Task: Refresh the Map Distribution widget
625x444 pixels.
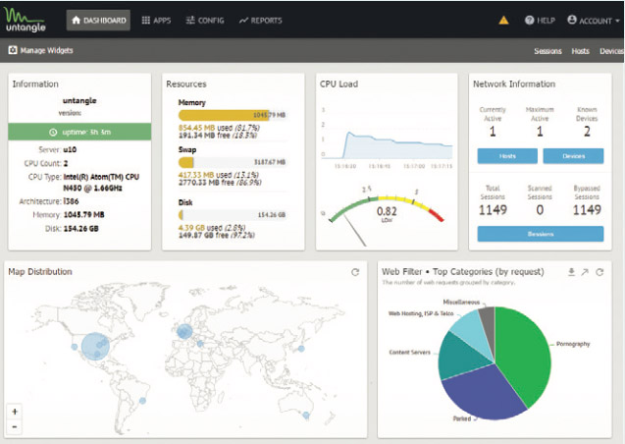Action: click(x=355, y=272)
